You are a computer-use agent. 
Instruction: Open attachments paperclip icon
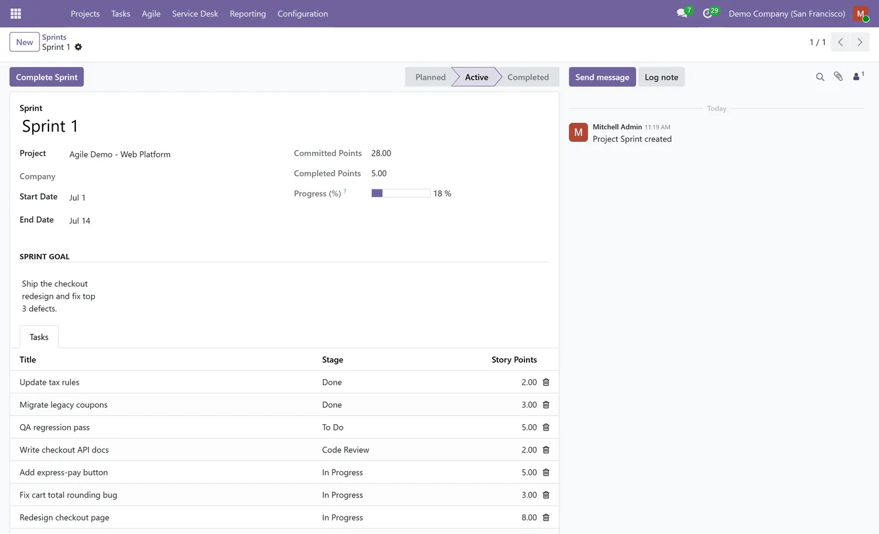(838, 77)
